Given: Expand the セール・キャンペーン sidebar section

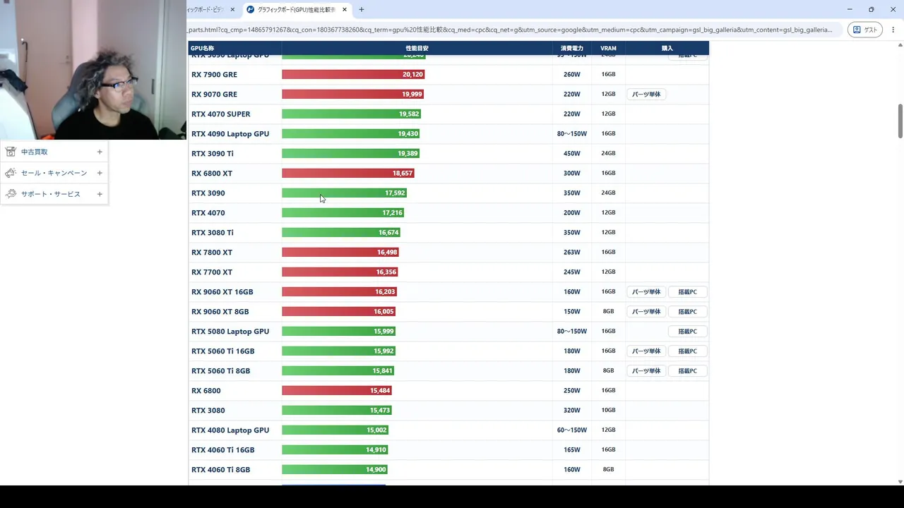Looking at the screenshot, I should click(x=100, y=173).
